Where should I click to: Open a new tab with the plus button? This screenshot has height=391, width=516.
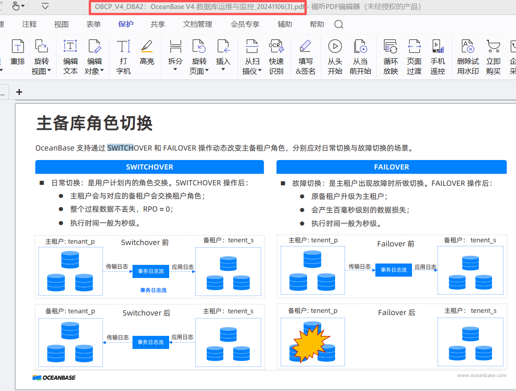pos(19,92)
